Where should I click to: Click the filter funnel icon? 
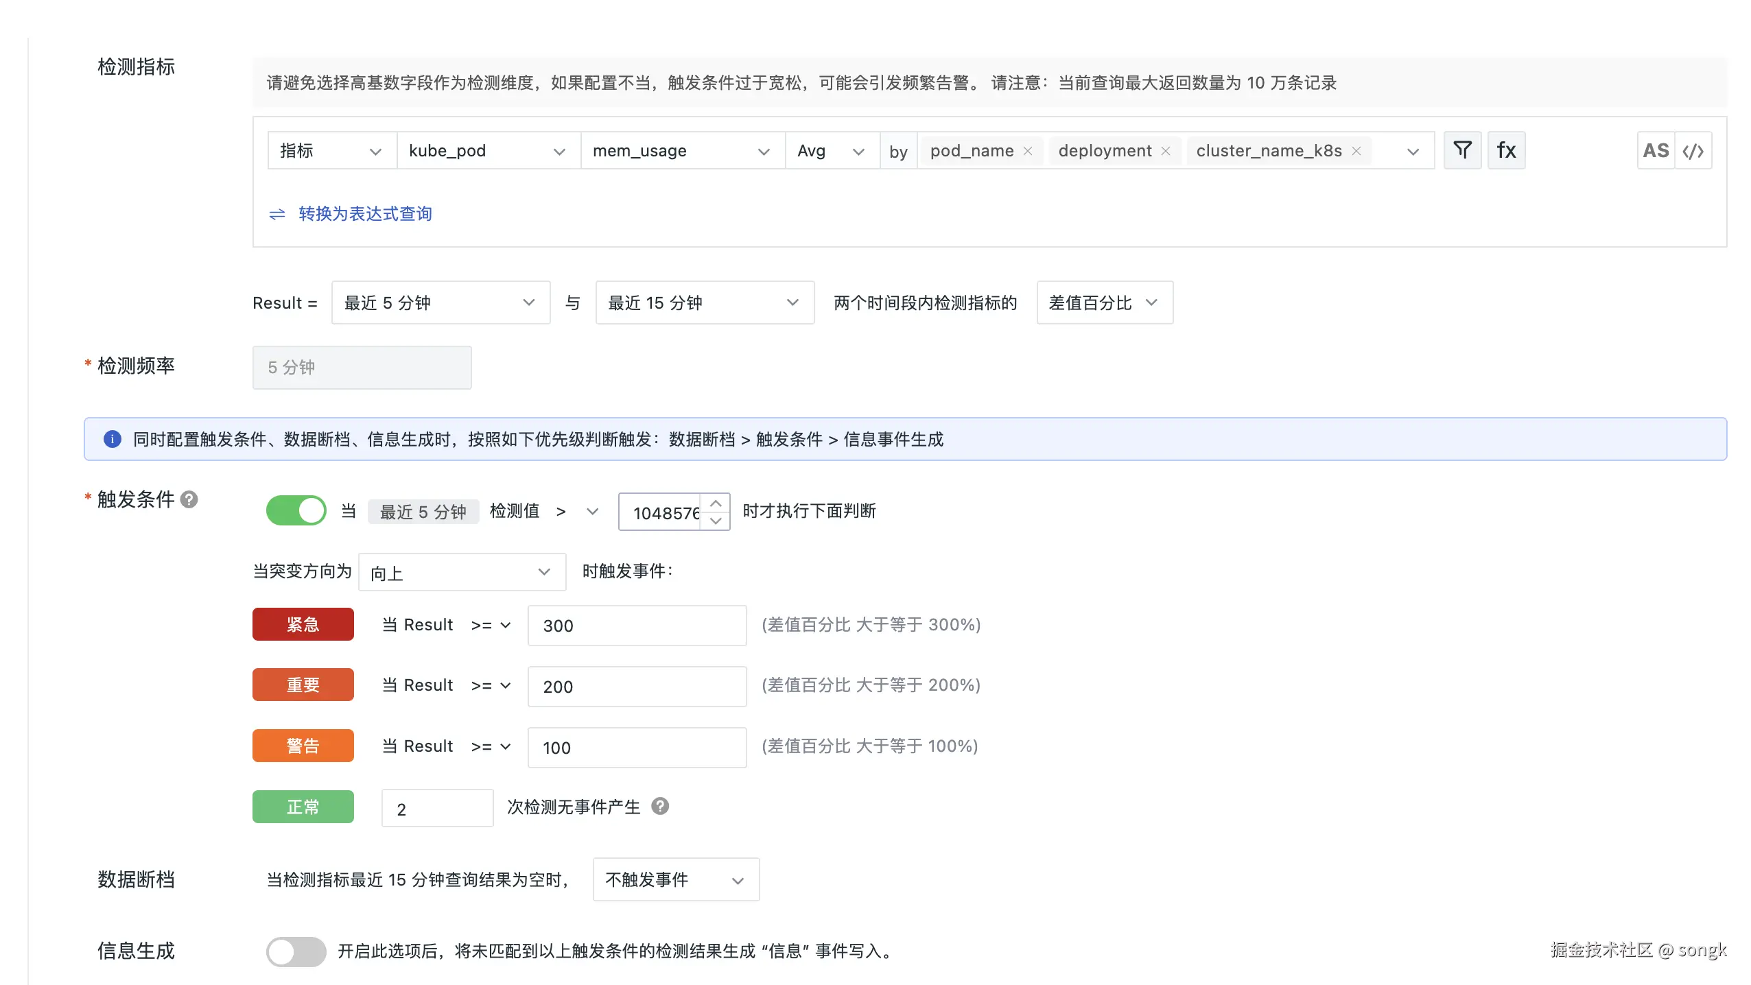click(x=1462, y=150)
